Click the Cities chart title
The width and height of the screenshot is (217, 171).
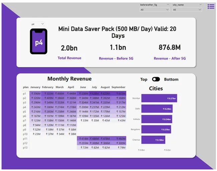point(156,88)
